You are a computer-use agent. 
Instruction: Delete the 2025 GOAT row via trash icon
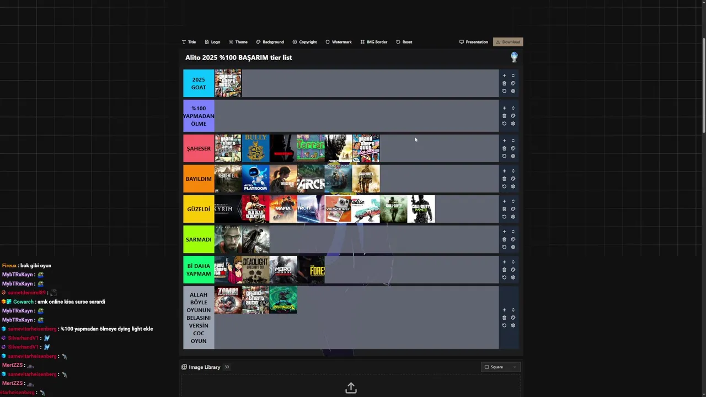point(504,83)
